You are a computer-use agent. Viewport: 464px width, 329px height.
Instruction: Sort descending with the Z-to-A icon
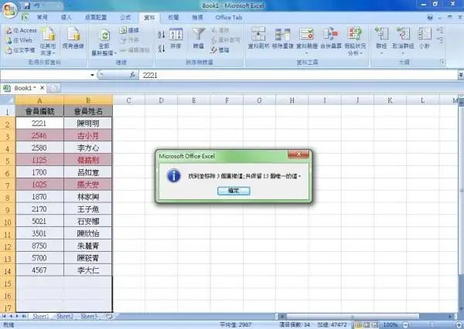(x=162, y=48)
